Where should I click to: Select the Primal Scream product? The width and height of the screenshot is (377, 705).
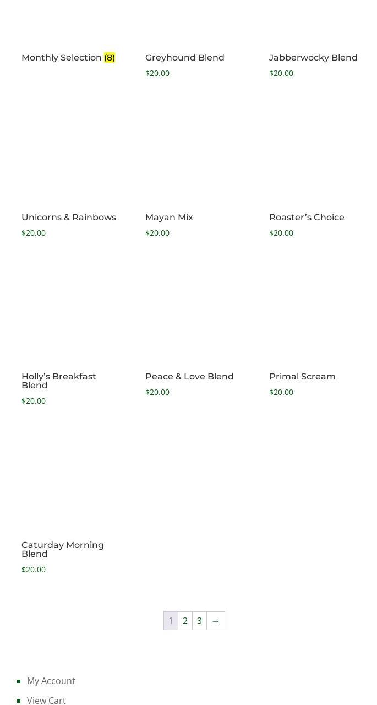302,377
